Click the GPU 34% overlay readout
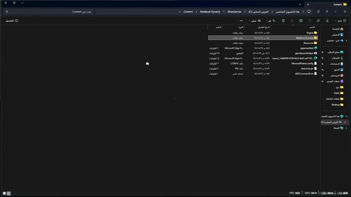351x197 pixels. pos(311,193)
